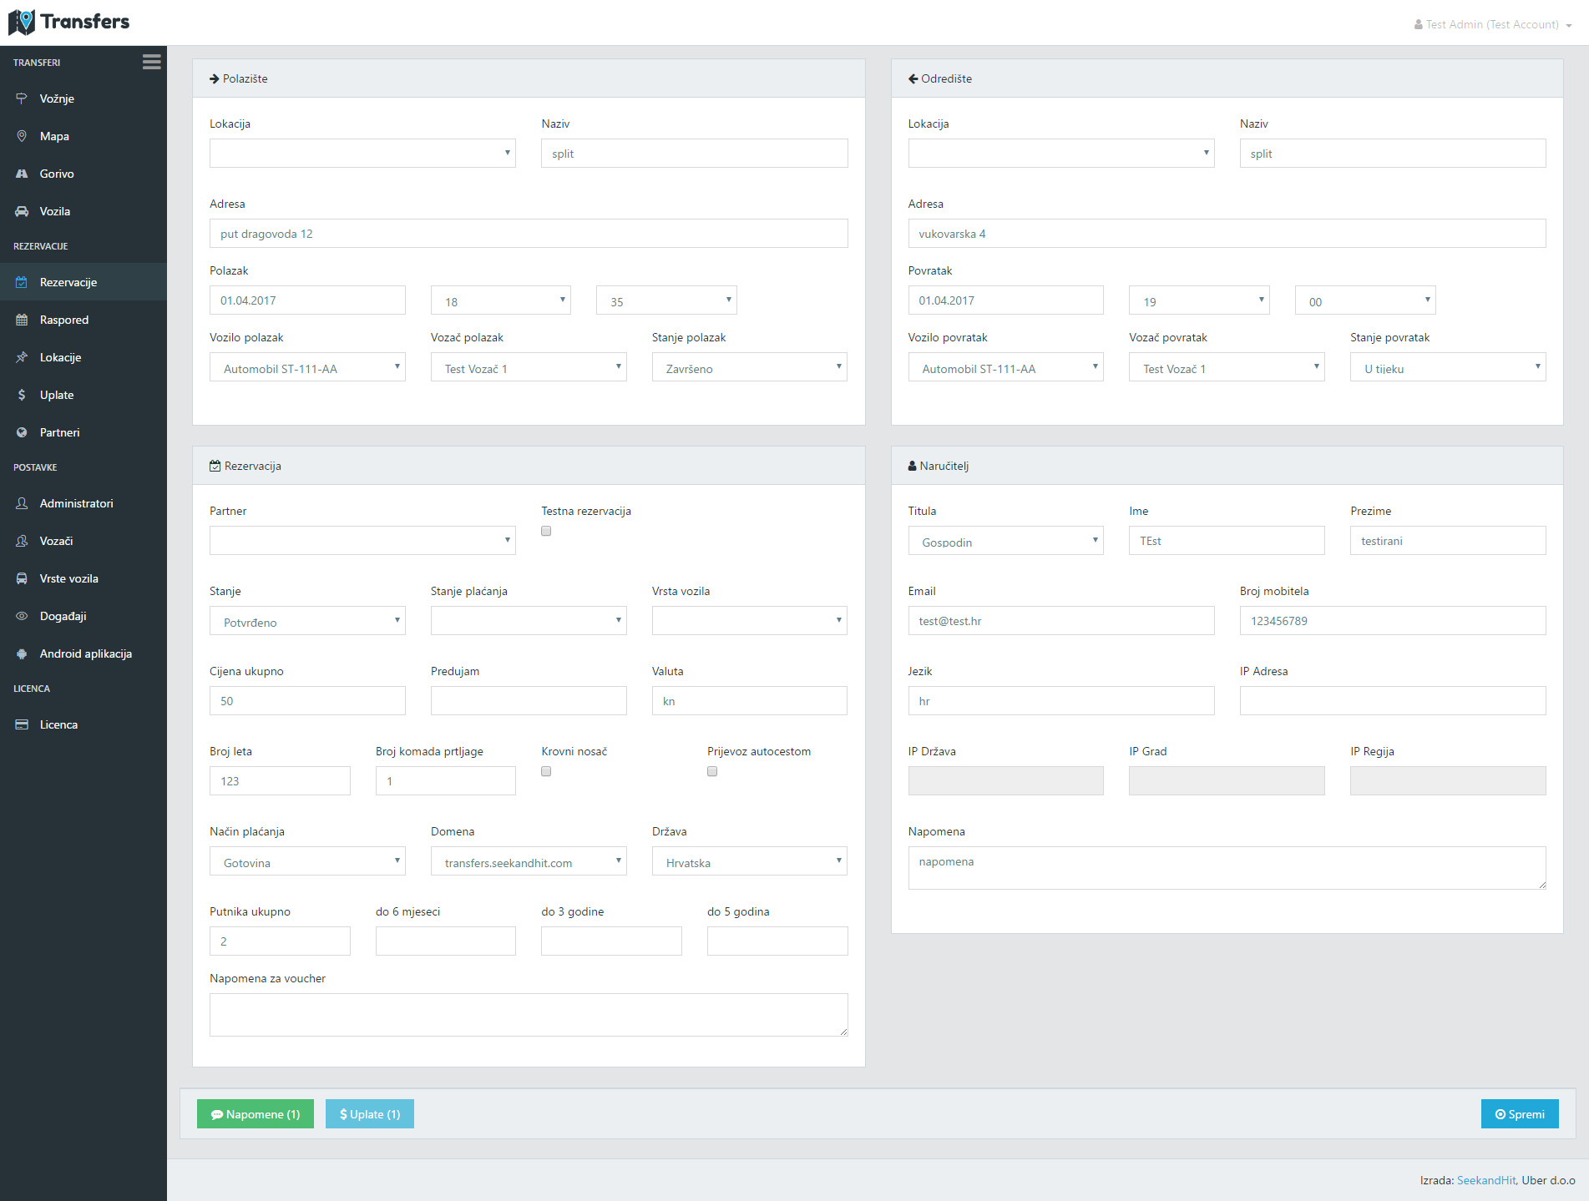Open the Vožnje menu item

point(57,98)
